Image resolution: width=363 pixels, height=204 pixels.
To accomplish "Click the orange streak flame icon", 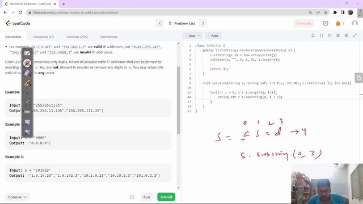I will [x=338, y=23].
